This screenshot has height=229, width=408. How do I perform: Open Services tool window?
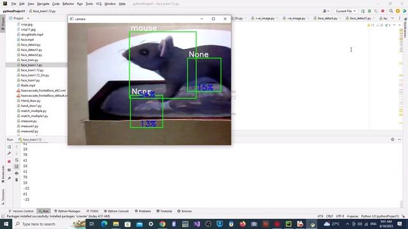[x=184, y=211]
